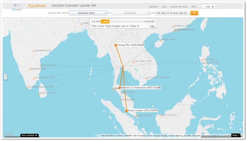This screenshot has height=141, width=247.
Task: Click the orange search button
Action: (x=194, y=13)
